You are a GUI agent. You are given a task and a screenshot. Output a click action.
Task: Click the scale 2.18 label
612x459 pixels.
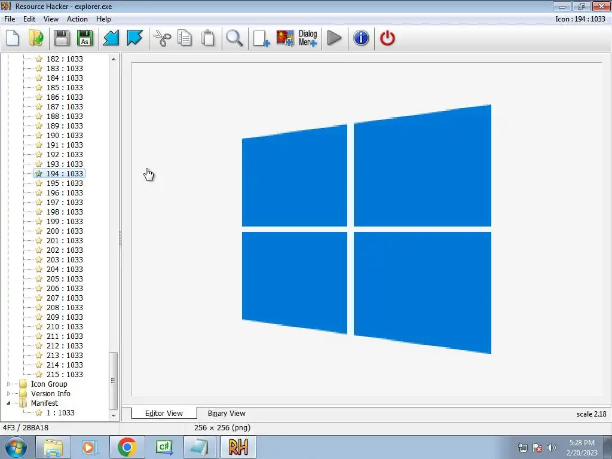click(591, 414)
